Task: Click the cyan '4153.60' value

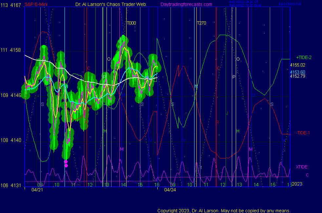Action: click(x=297, y=72)
